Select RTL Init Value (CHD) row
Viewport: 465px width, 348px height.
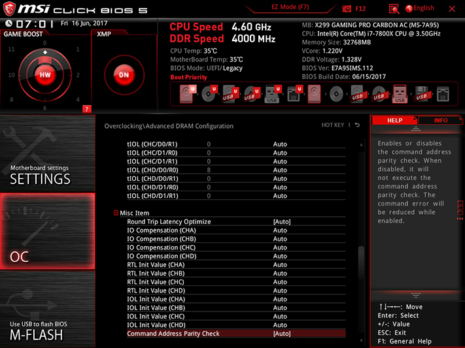(x=236, y=291)
